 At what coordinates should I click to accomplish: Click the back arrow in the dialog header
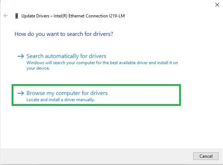click(6, 16)
